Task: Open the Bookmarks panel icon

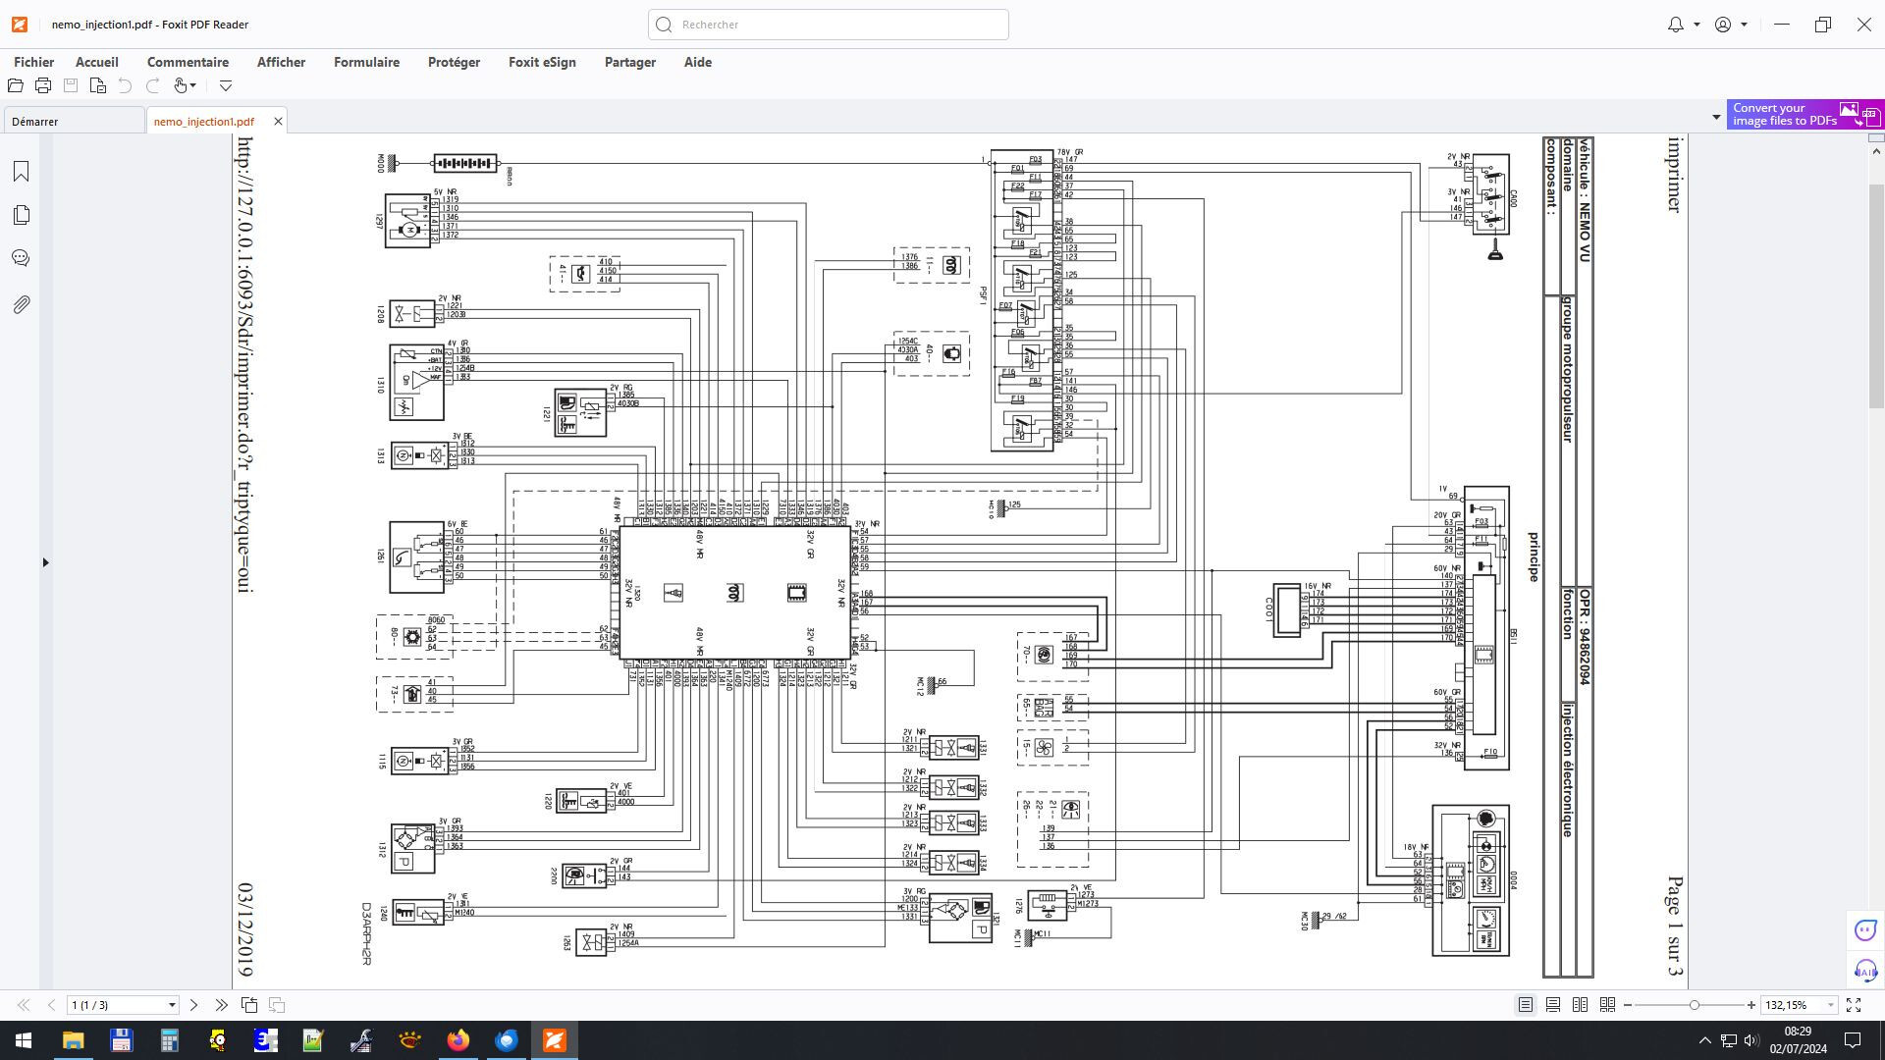Action: 21,172
